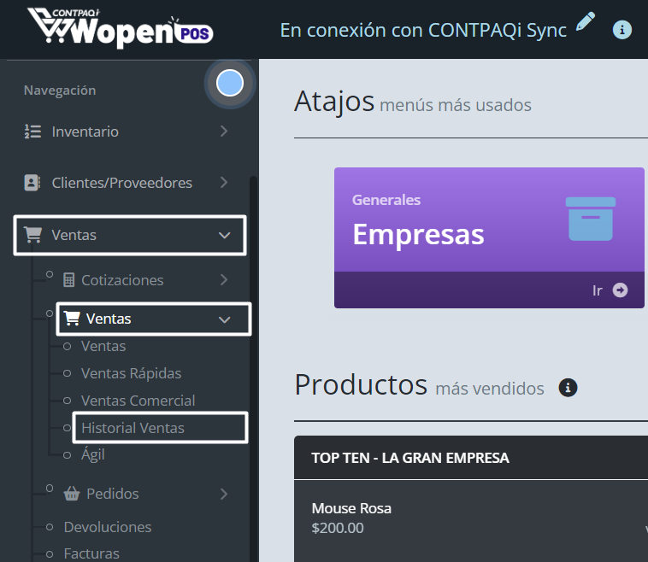Click the info icon beside Productos más vendidos
The width and height of the screenshot is (648, 562).
[568, 388]
